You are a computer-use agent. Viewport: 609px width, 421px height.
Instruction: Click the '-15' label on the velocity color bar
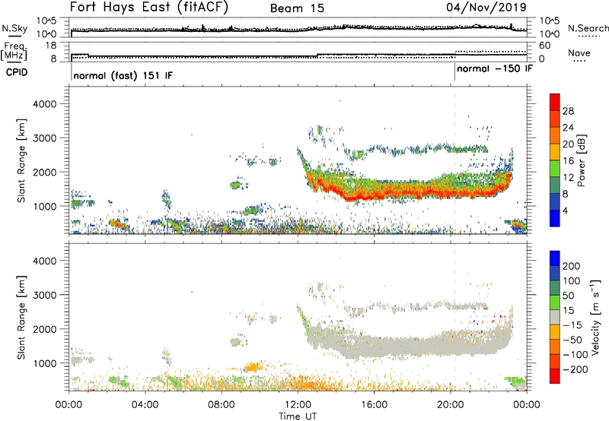click(572, 325)
